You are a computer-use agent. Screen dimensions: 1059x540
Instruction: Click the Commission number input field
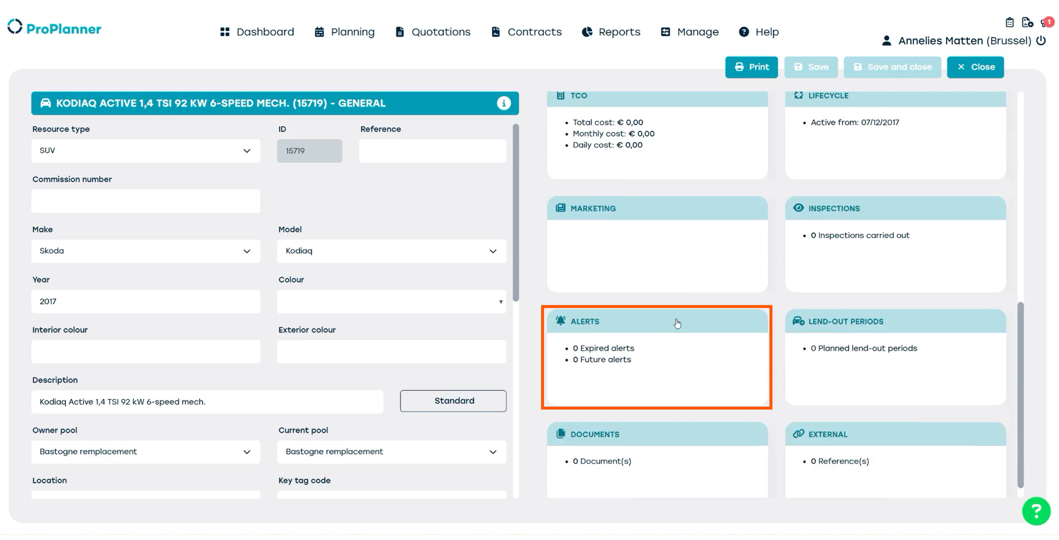[145, 201]
